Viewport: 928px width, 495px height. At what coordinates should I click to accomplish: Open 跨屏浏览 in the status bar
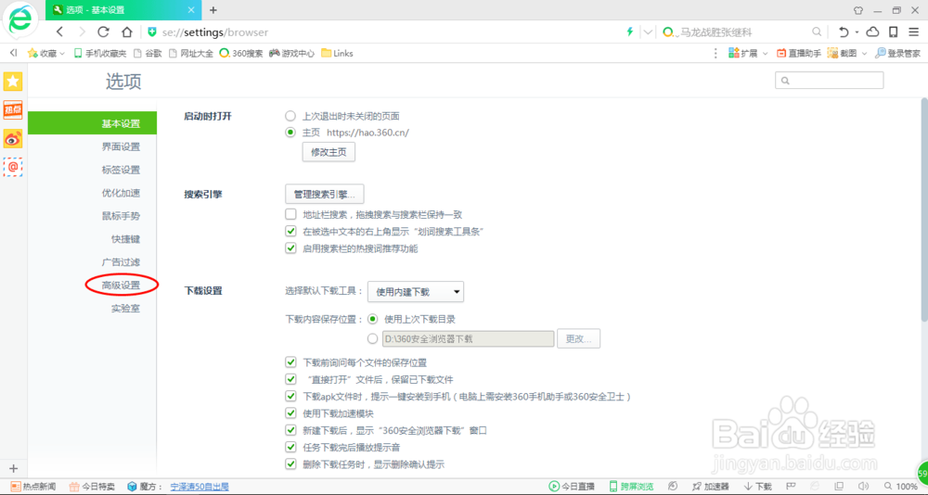pyautogui.click(x=631, y=487)
